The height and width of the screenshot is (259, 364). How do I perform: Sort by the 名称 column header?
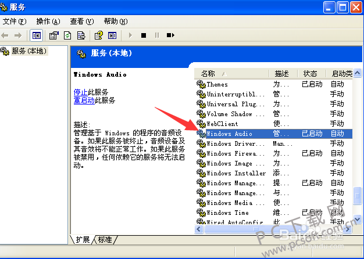pos(231,74)
